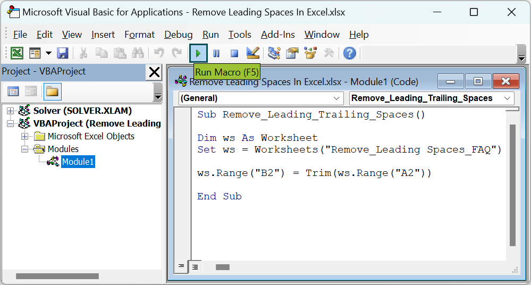Screen dimensions: 531x285
Task: Open the Debug menu
Action: click(179, 35)
